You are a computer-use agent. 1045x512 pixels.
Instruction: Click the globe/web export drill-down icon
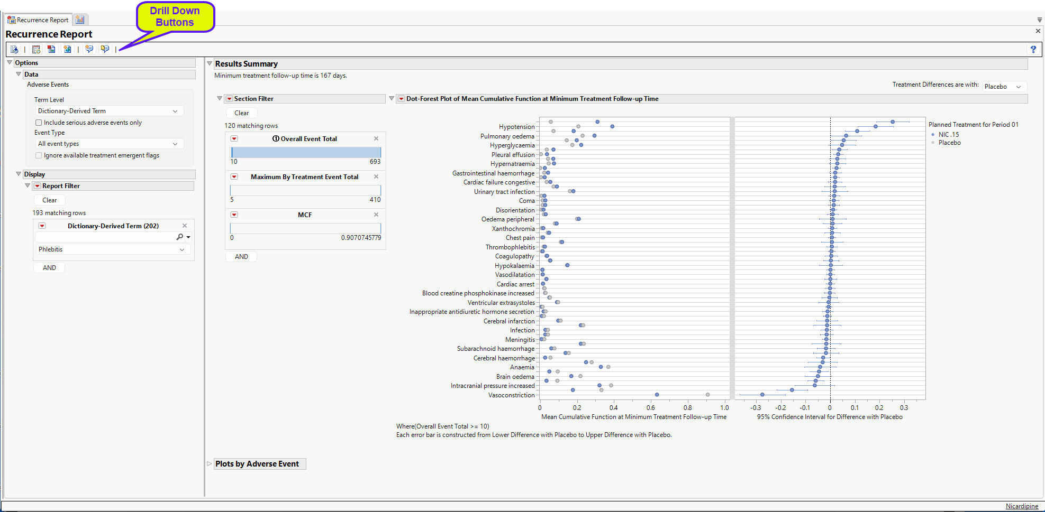tap(67, 49)
